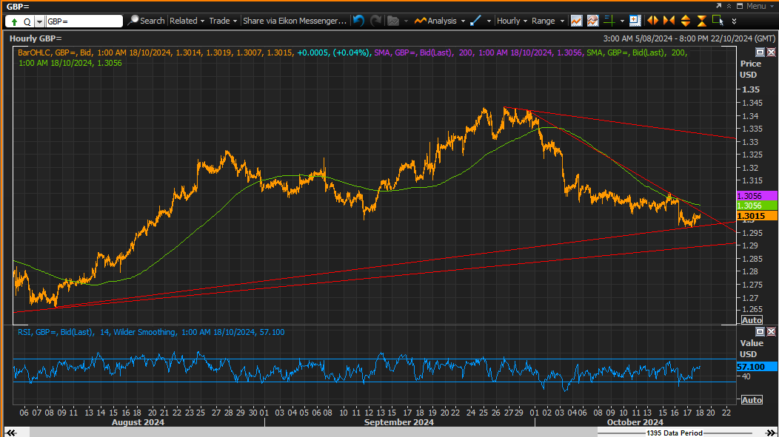Click the magenta SMA 200 legend text
This screenshot has width=779, height=437.
(478, 52)
